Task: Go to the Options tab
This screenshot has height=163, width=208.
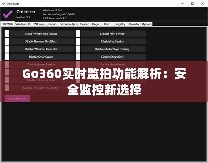Action: click(147, 24)
